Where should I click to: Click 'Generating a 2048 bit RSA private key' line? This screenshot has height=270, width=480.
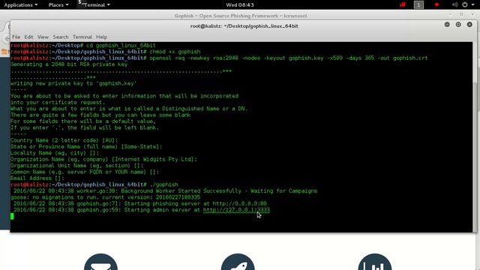coord(69,64)
